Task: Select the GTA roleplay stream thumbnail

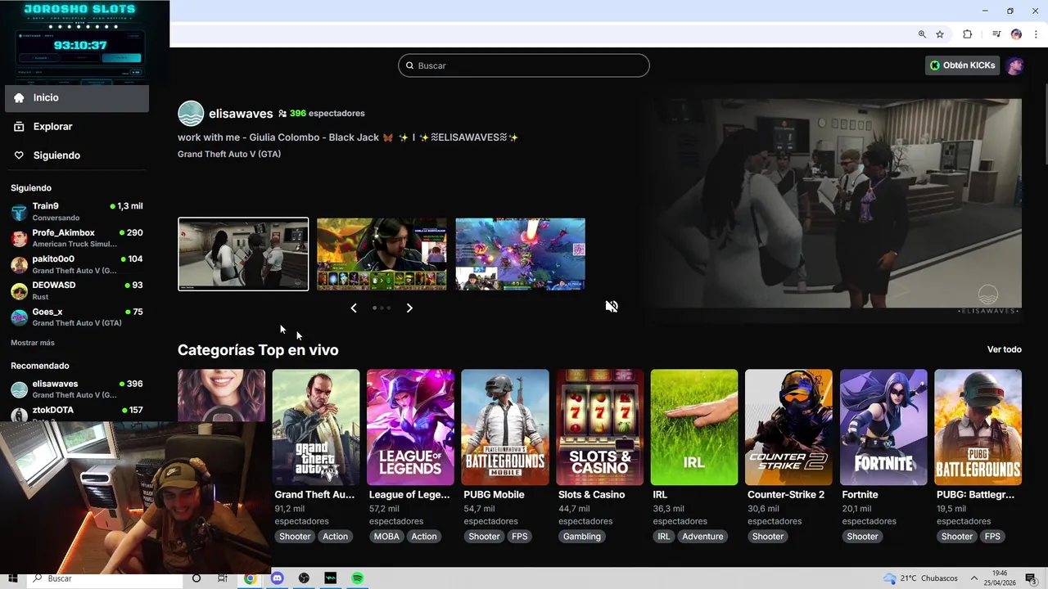Action: tap(243, 254)
